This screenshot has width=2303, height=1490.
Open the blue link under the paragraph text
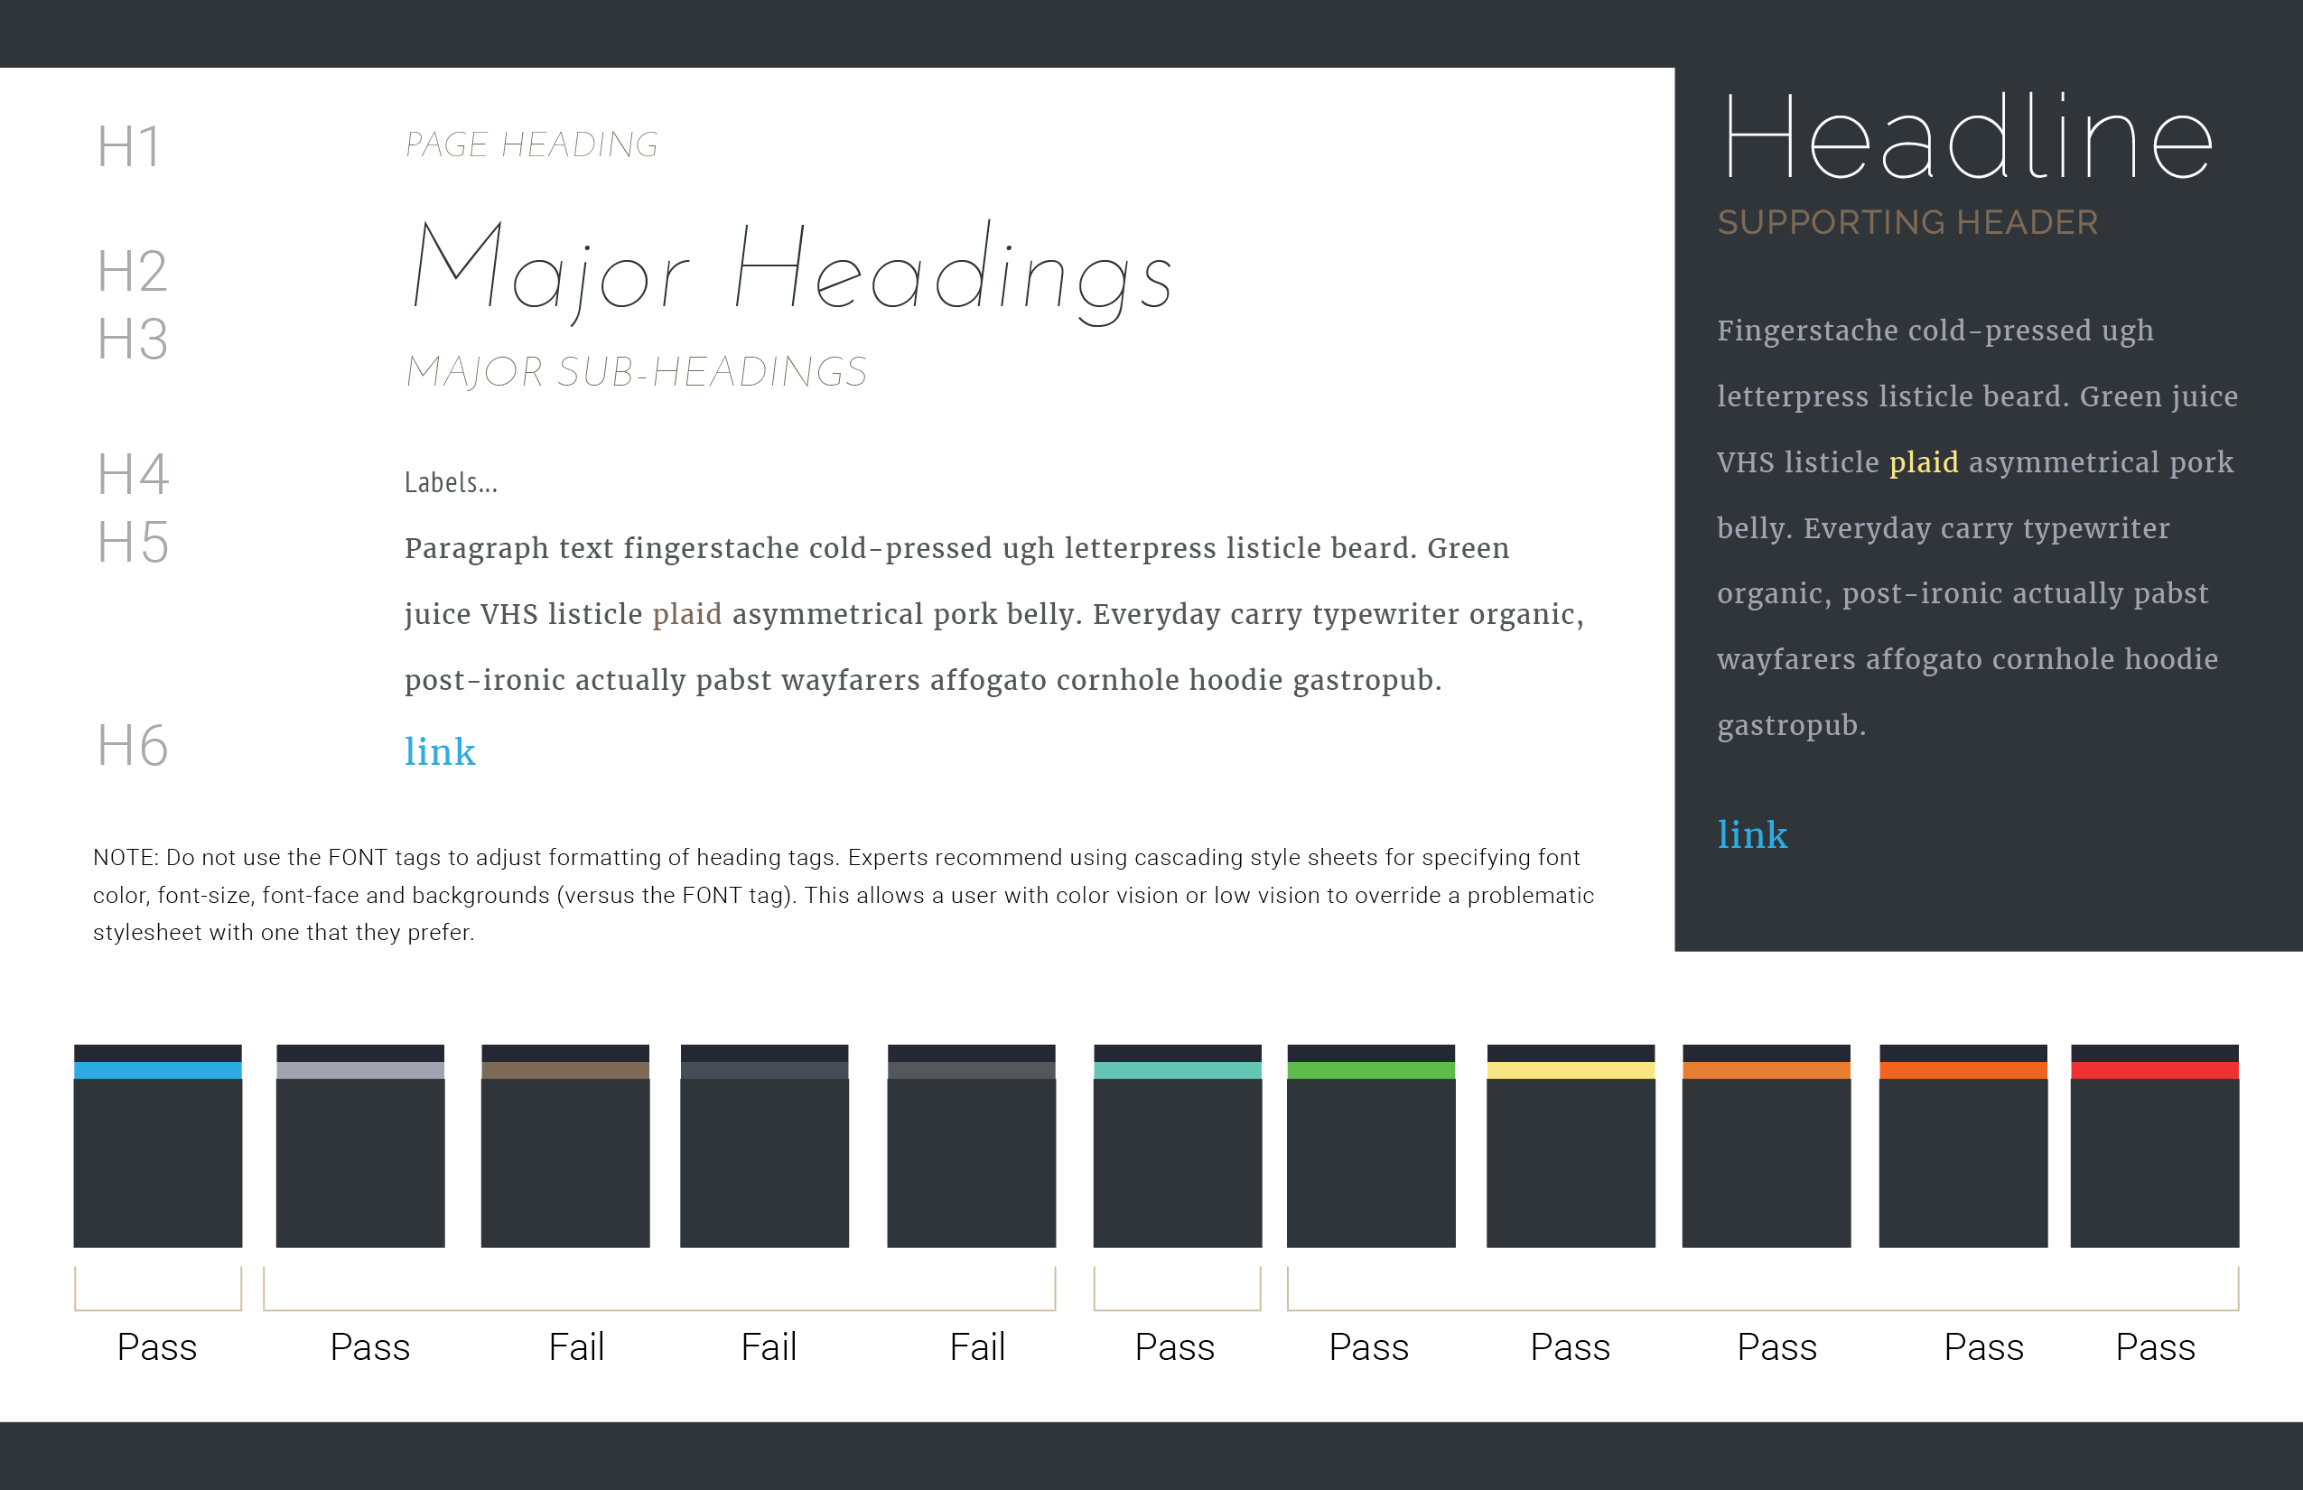[x=441, y=751]
